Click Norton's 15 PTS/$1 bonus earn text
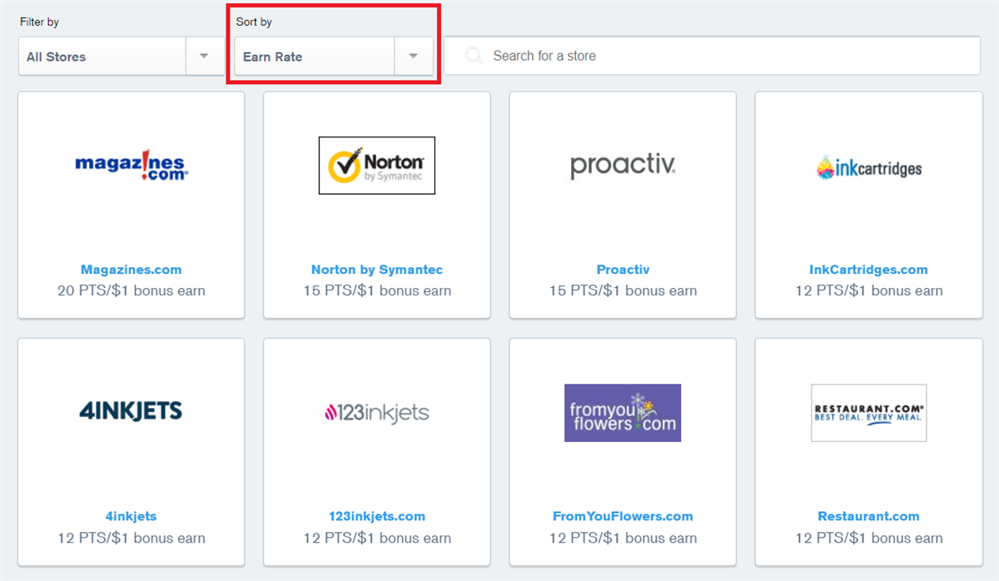Image resolution: width=999 pixels, height=581 pixels. click(x=377, y=290)
